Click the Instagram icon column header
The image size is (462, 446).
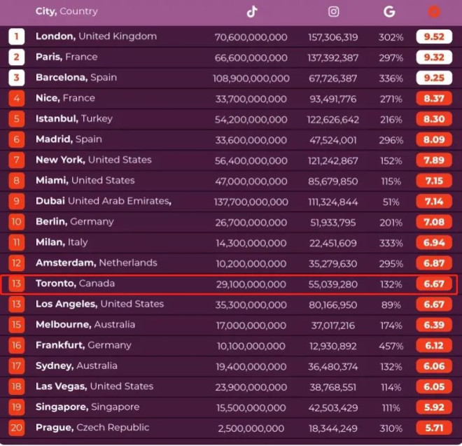coord(334,12)
